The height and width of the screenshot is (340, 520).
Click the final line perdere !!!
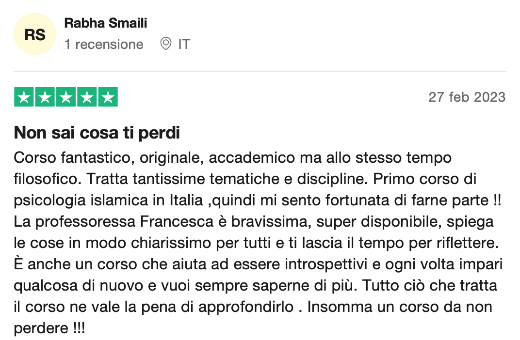tap(49, 328)
